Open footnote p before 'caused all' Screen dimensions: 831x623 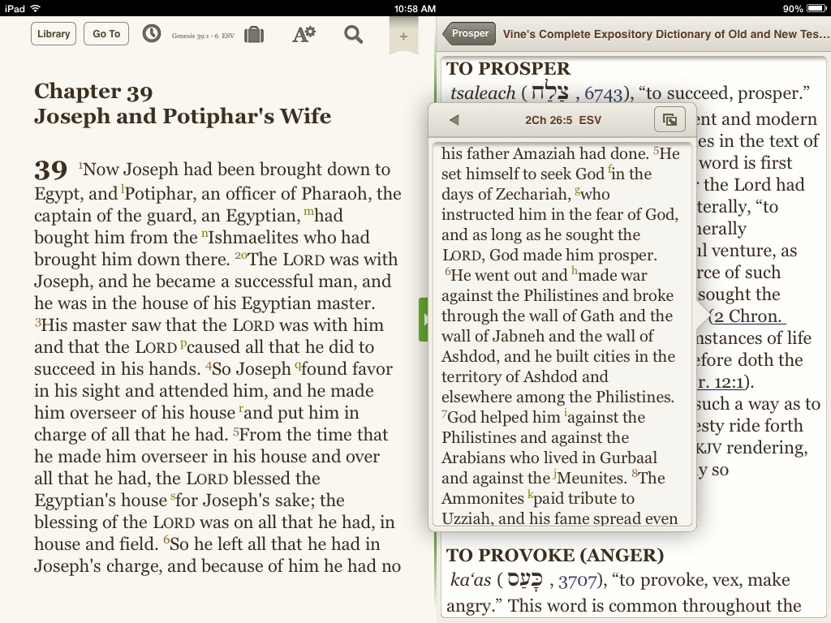183,344
